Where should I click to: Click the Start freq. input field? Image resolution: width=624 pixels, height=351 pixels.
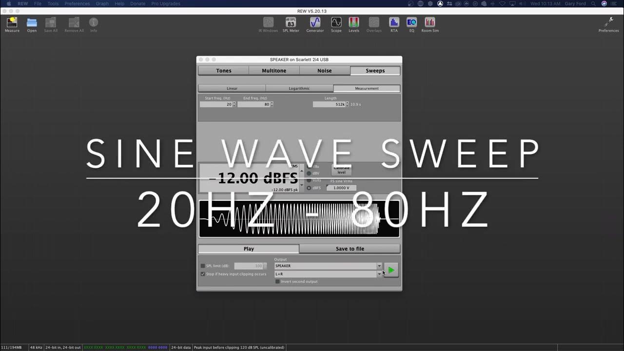215,104
